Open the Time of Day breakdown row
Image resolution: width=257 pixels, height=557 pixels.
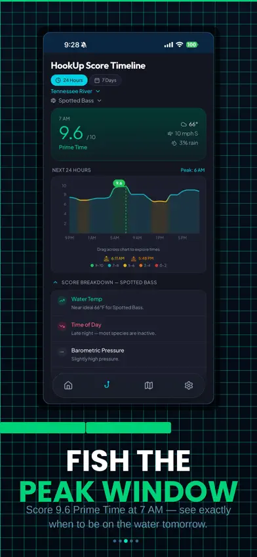(128, 328)
